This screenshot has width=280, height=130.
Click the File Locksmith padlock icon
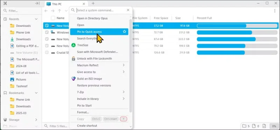pyautogui.click(x=73, y=58)
